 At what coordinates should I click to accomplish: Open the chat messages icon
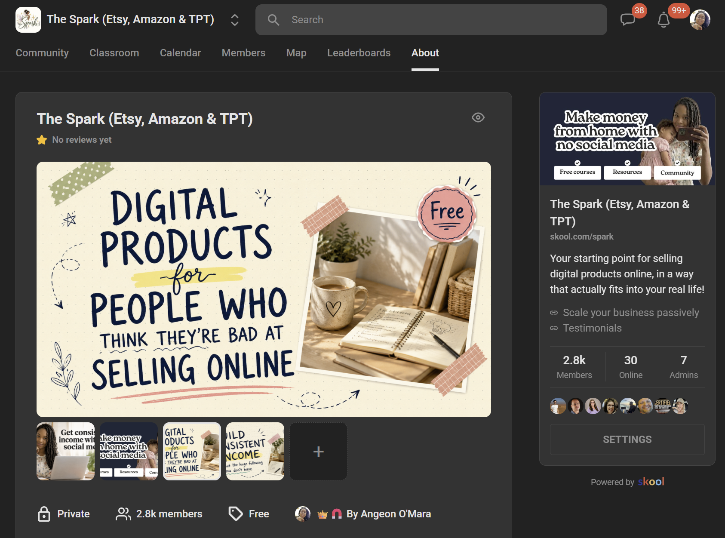[x=627, y=20]
